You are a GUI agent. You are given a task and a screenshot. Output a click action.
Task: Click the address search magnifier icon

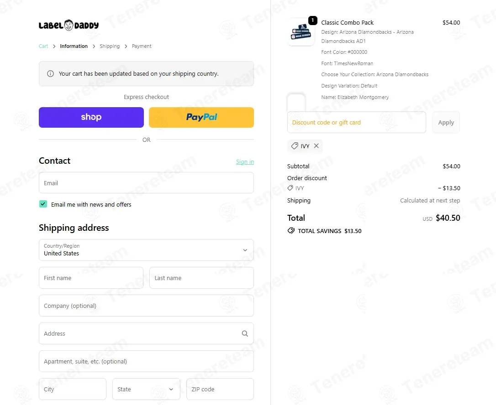click(x=245, y=334)
